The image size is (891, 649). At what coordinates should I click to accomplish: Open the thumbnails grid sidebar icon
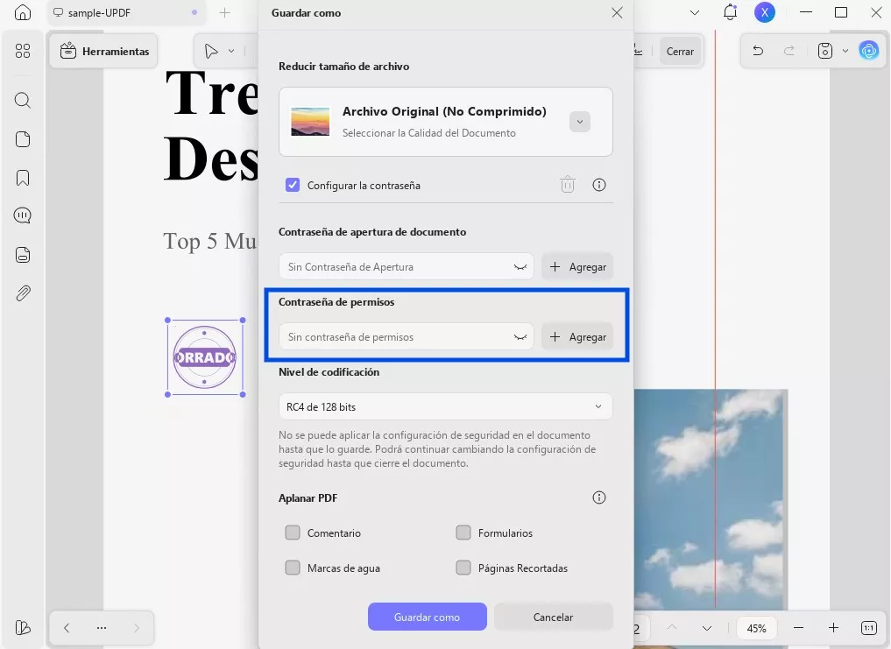pyautogui.click(x=23, y=51)
